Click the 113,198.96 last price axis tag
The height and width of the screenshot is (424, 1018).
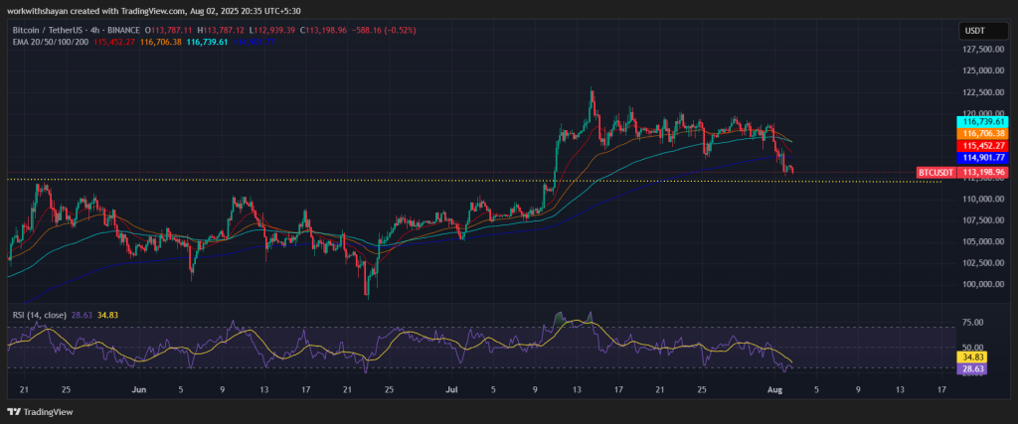(x=981, y=173)
